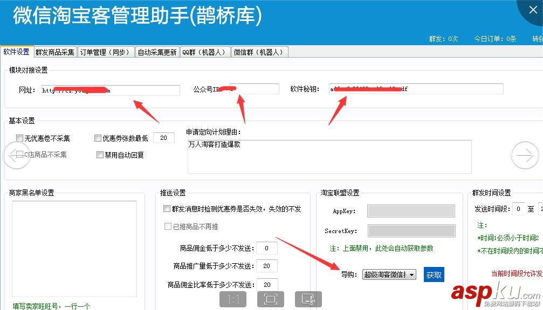543x310 pixels.
Task: Click the close X at top right
Action: click(x=533, y=9)
